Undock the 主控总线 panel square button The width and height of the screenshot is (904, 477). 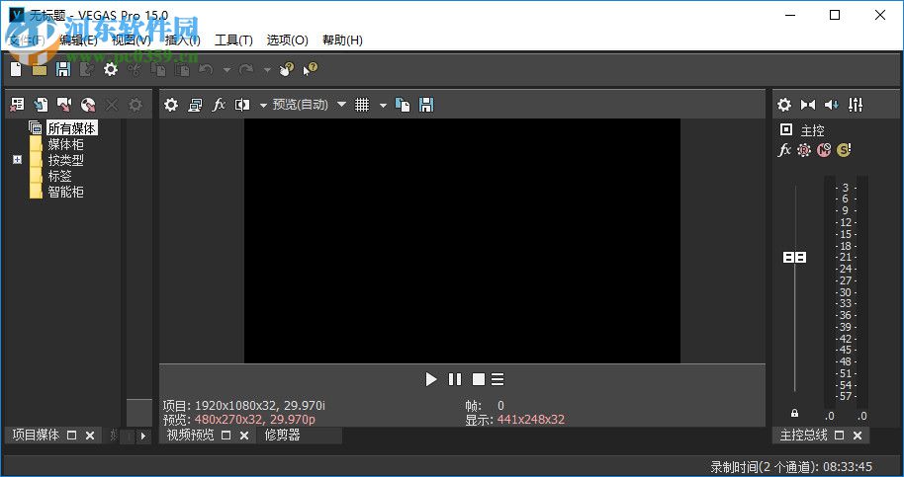point(840,436)
